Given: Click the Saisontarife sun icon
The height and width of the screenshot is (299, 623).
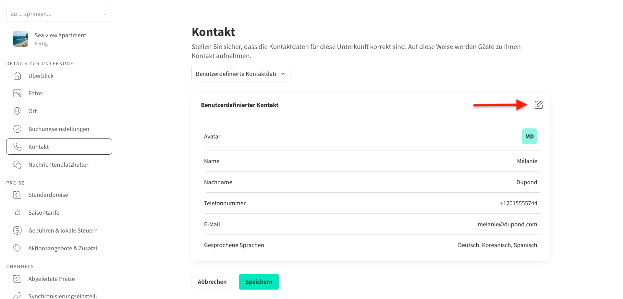Looking at the screenshot, I should tap(17, 213).
